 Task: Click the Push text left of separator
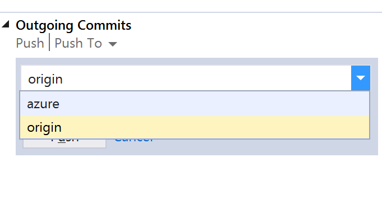pos(30,43)
